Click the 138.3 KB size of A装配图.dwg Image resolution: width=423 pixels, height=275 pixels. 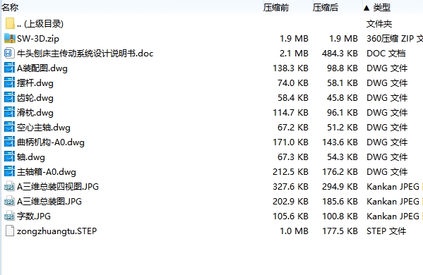[290, 68]
